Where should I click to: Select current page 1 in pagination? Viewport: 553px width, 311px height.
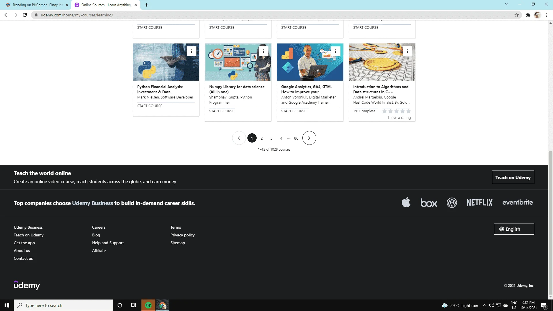[x=252, y=138]
